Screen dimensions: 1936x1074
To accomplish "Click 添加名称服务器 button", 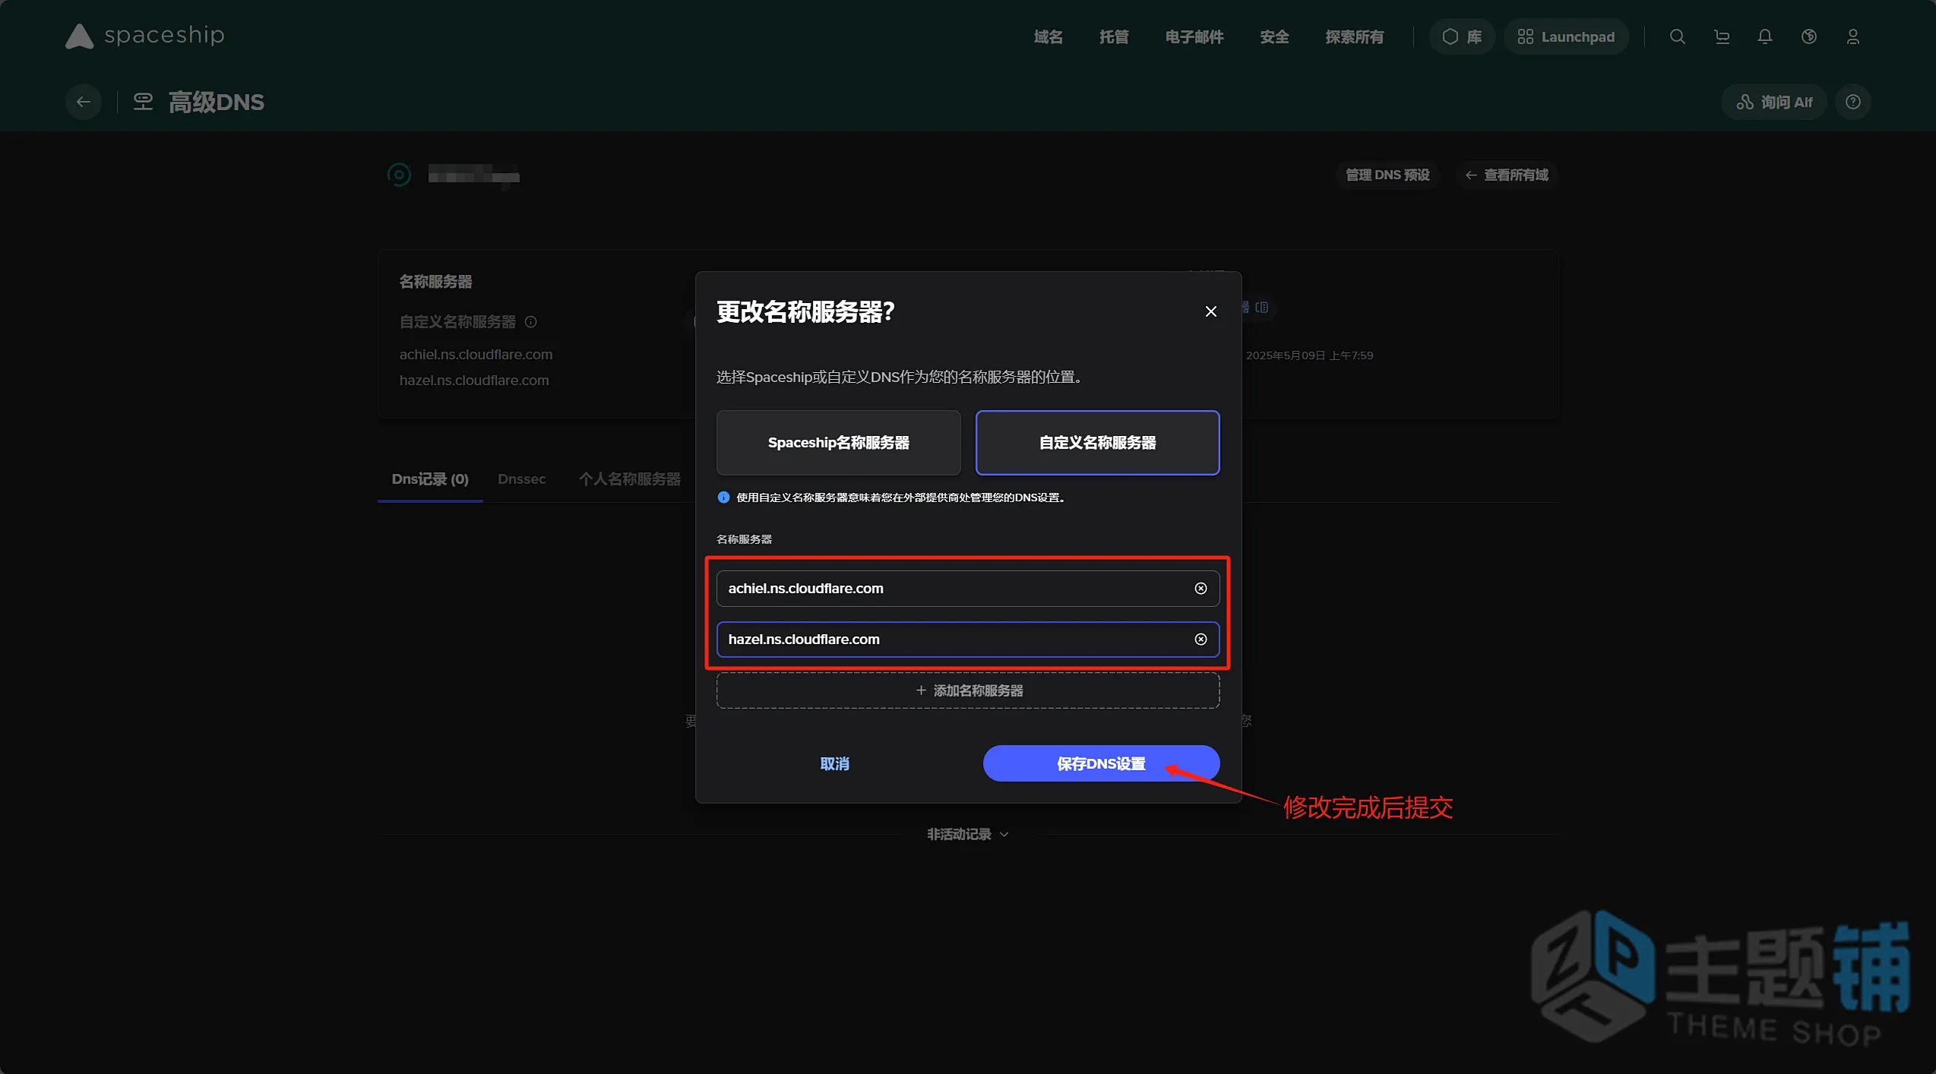I will pyautogui.click(x=968, y=690).
